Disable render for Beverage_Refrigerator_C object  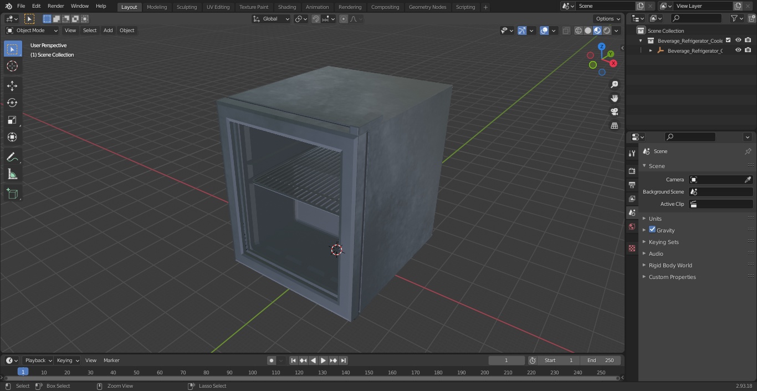click(748, 50)
